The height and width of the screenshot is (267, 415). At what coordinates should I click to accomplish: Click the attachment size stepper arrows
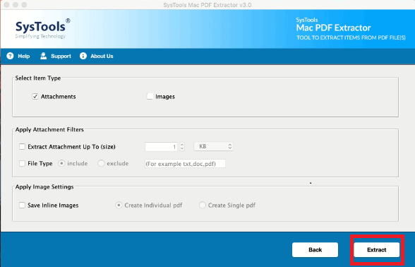click(x=182, y=146)
